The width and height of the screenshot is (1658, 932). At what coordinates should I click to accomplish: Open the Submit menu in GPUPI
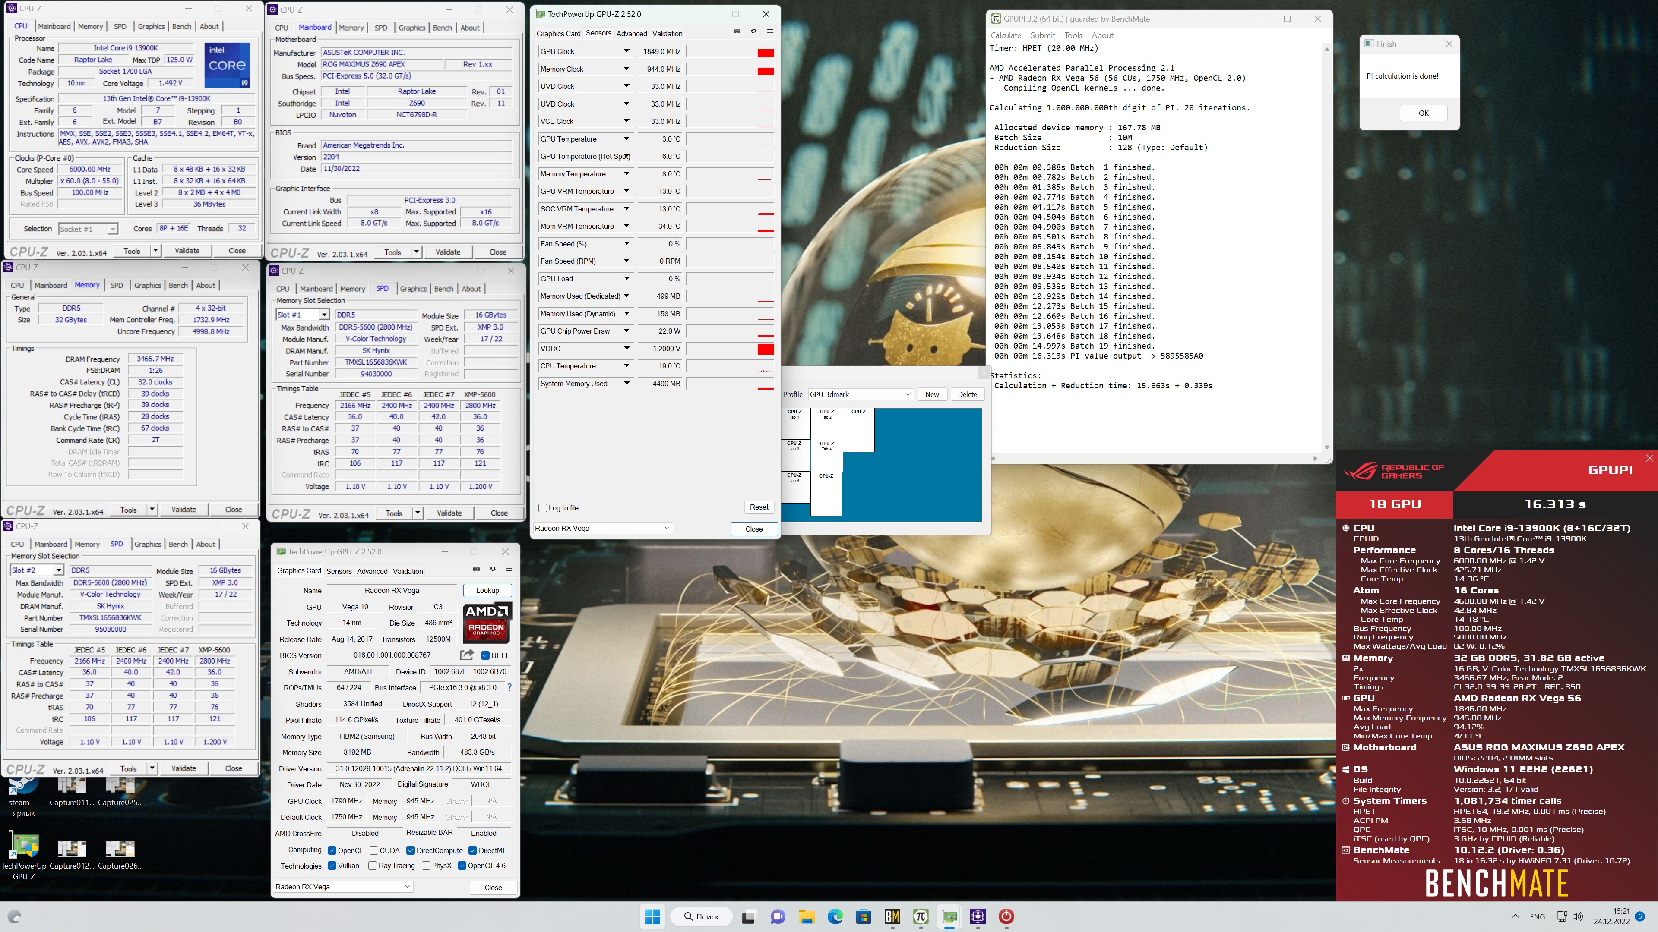click(1042, 35)
